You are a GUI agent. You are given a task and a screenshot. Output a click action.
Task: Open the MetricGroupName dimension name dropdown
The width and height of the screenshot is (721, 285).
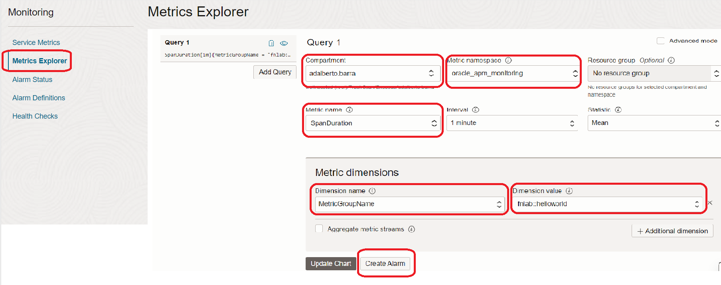point(410,204)
